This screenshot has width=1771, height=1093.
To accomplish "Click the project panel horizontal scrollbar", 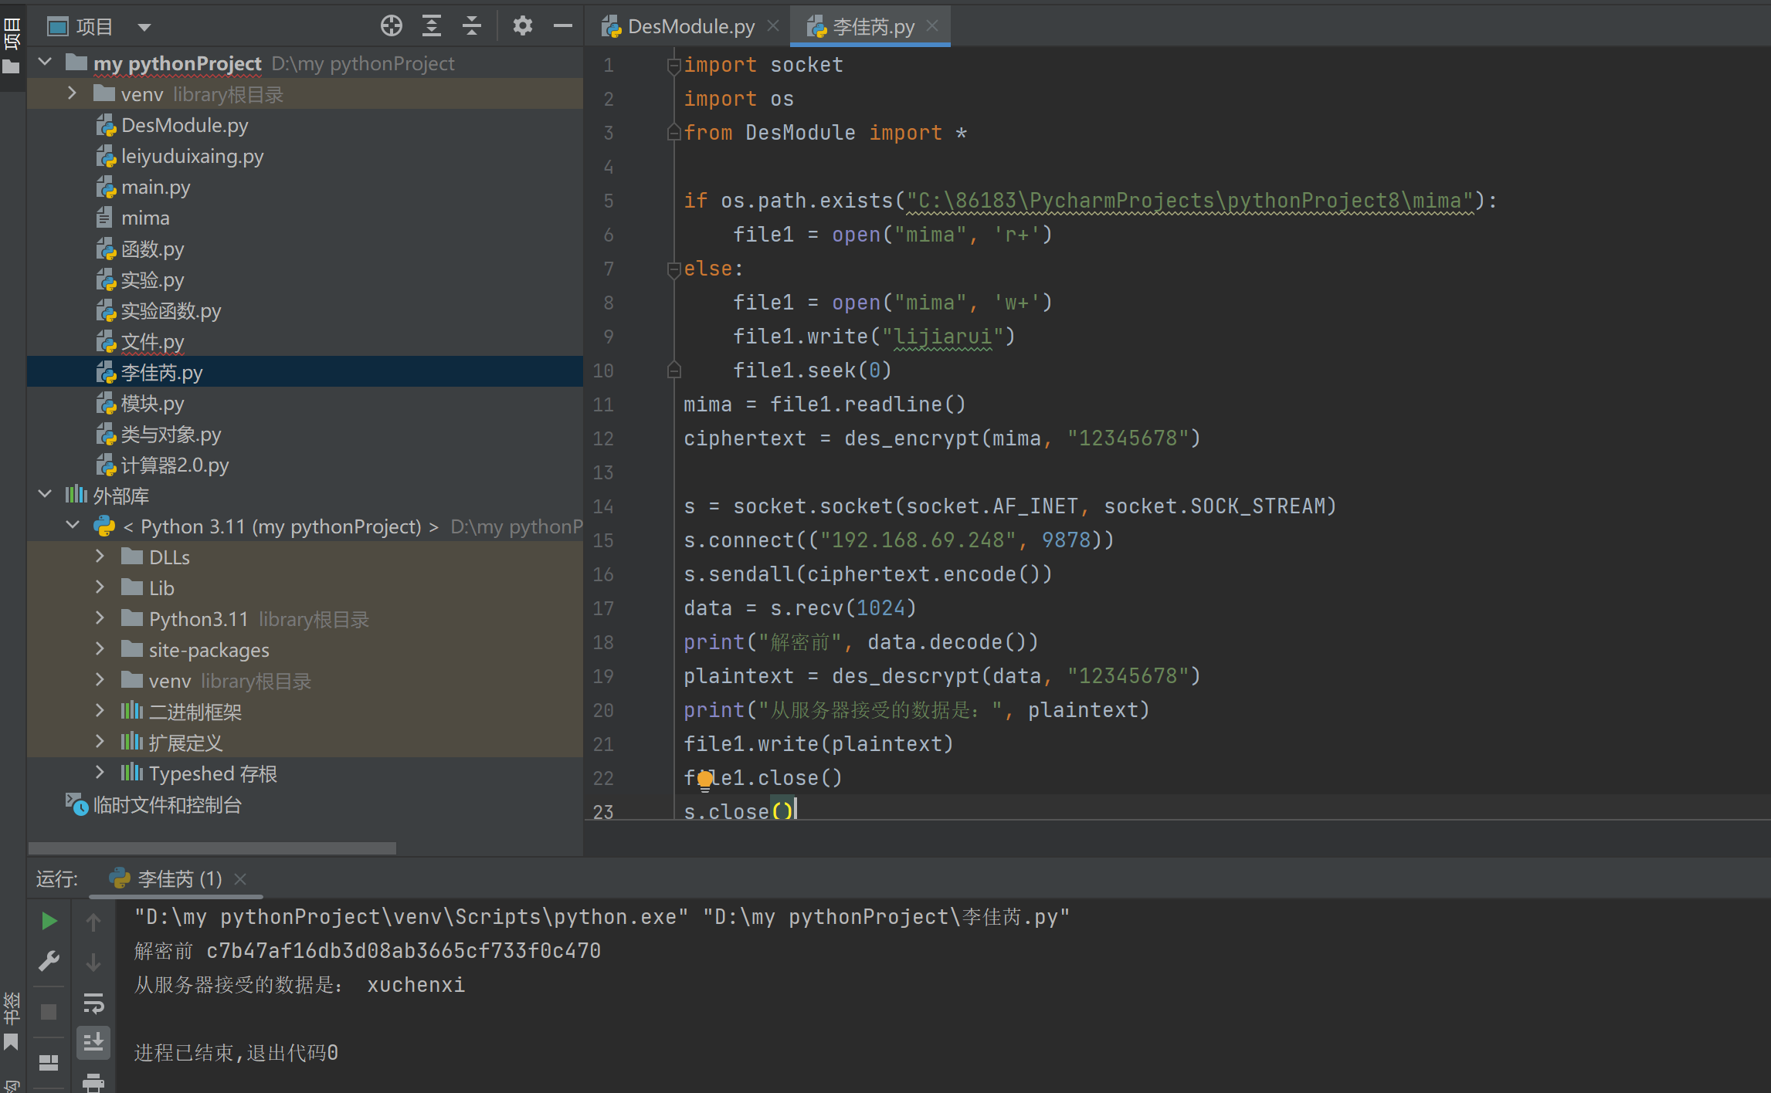I will coord(212,848).
